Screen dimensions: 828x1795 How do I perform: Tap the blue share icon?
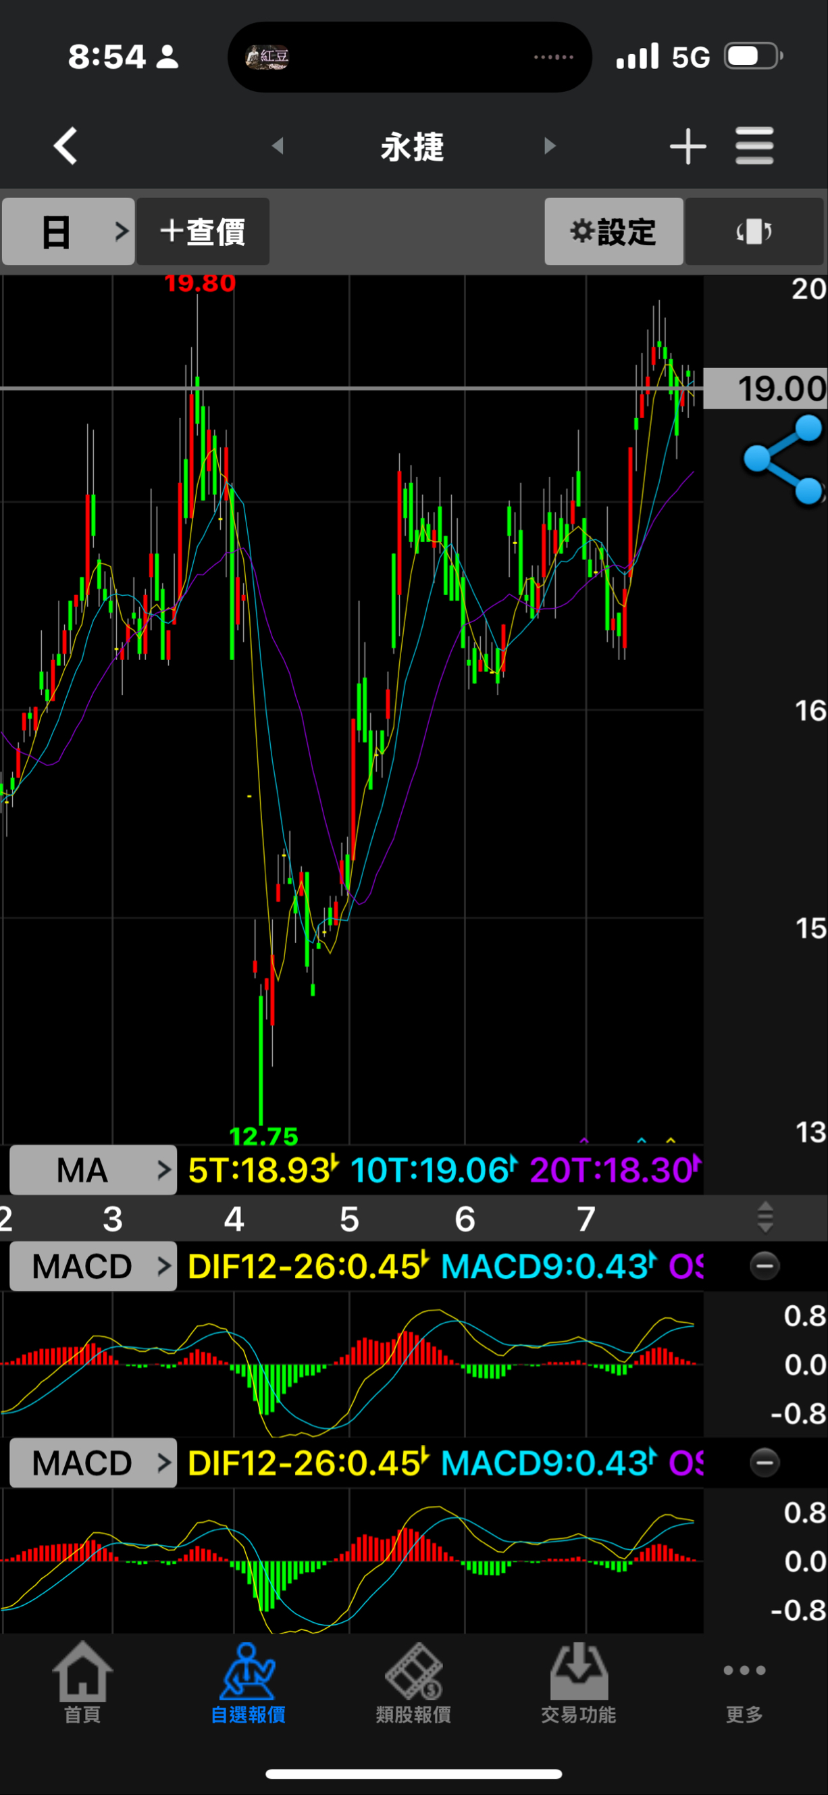784,460
